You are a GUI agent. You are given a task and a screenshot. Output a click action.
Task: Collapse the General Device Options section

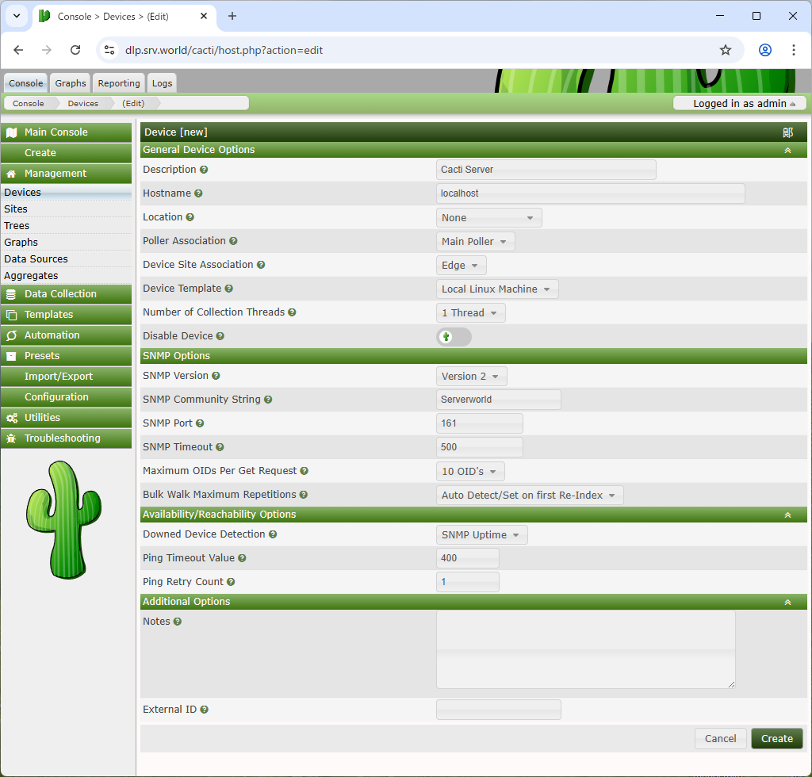click(x=787, y=150)
